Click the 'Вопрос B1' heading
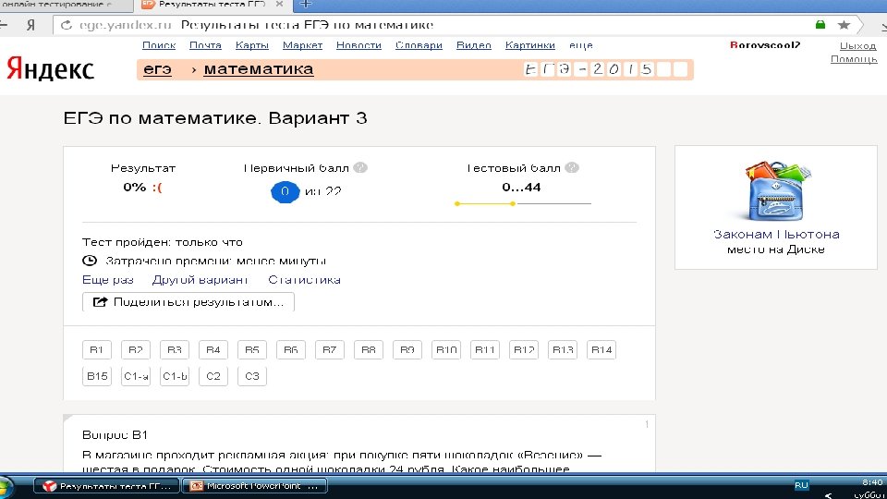Image resolution: width=887 pixels, height=499 pixels. point(115,434)
